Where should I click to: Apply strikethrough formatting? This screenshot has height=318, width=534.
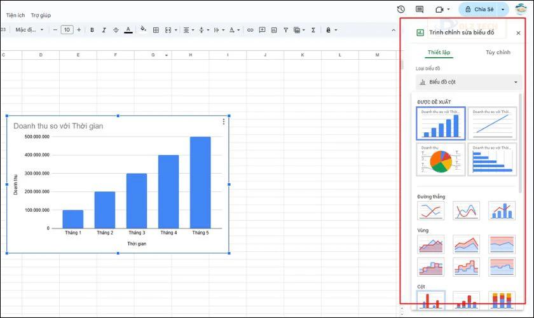pyautogui.click(x=116, y=30)
